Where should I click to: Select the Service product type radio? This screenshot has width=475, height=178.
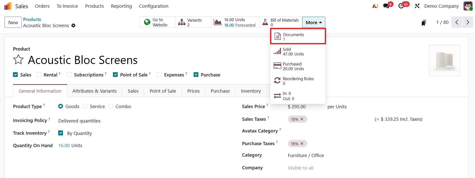click(x=85, y=106)
